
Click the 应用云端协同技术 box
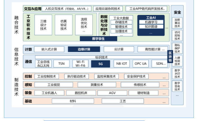click(108, 9)
